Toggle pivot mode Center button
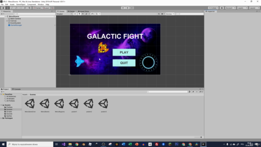This screenshot has height=147, width=261. coord(37,8)
